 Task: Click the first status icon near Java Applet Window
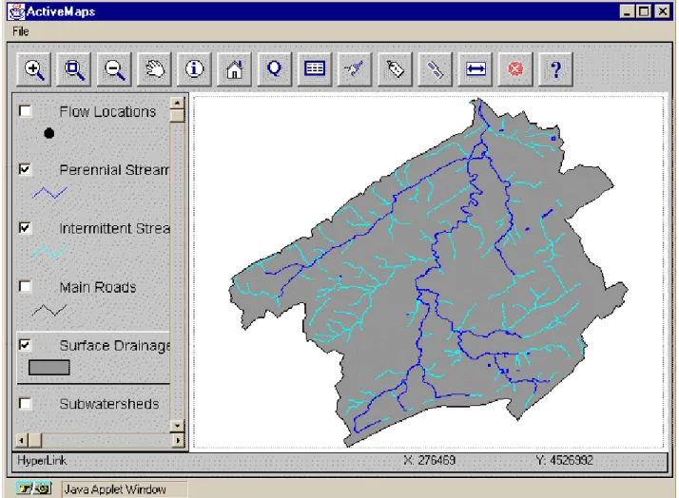(25, 488)
